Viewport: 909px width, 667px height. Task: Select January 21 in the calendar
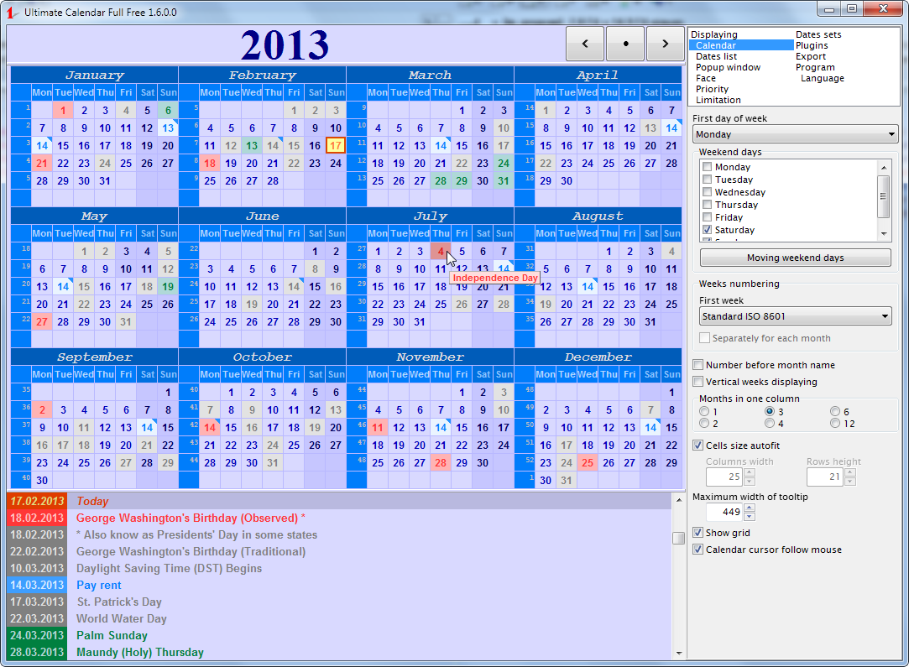[42, 164]
